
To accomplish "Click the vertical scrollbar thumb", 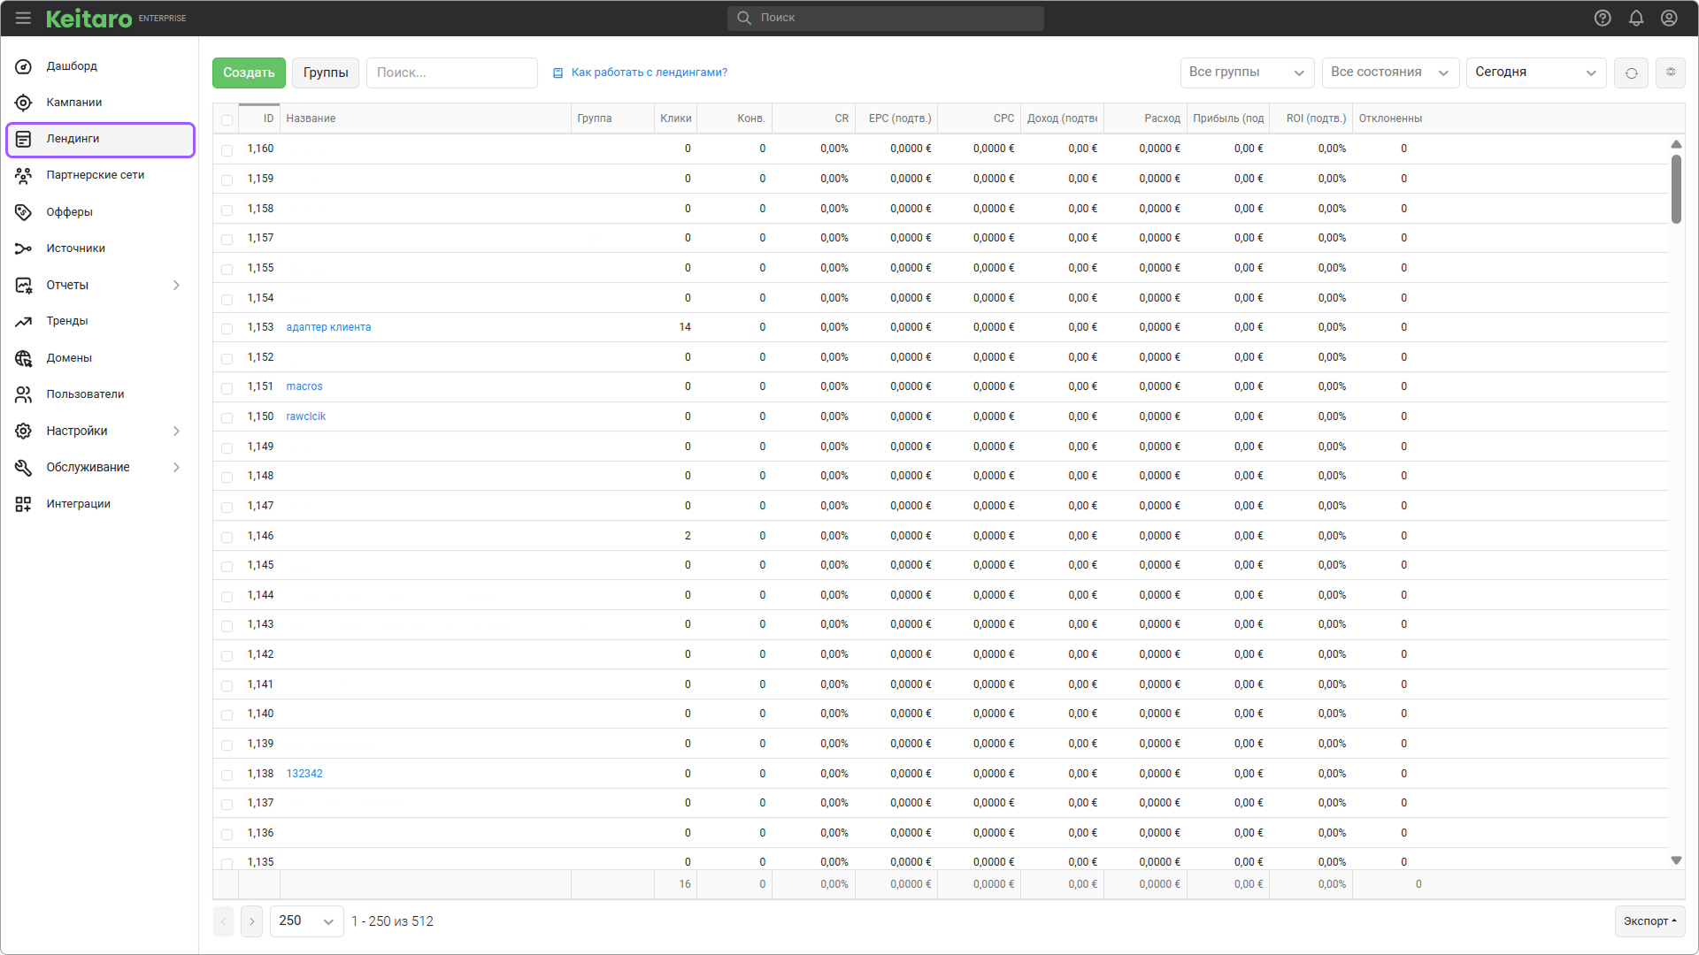I will (1676, 189).
